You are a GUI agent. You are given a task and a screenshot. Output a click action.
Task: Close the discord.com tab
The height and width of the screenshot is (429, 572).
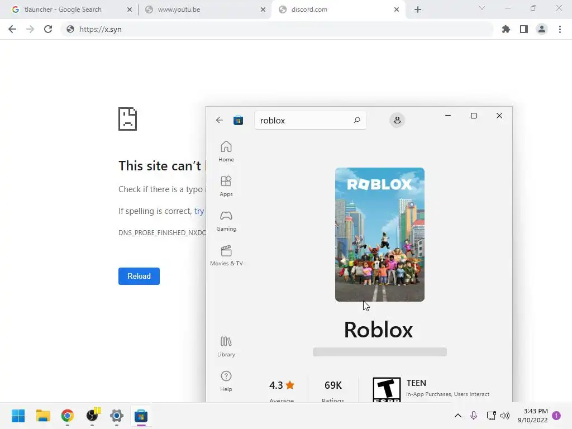[x=397, y=9]
